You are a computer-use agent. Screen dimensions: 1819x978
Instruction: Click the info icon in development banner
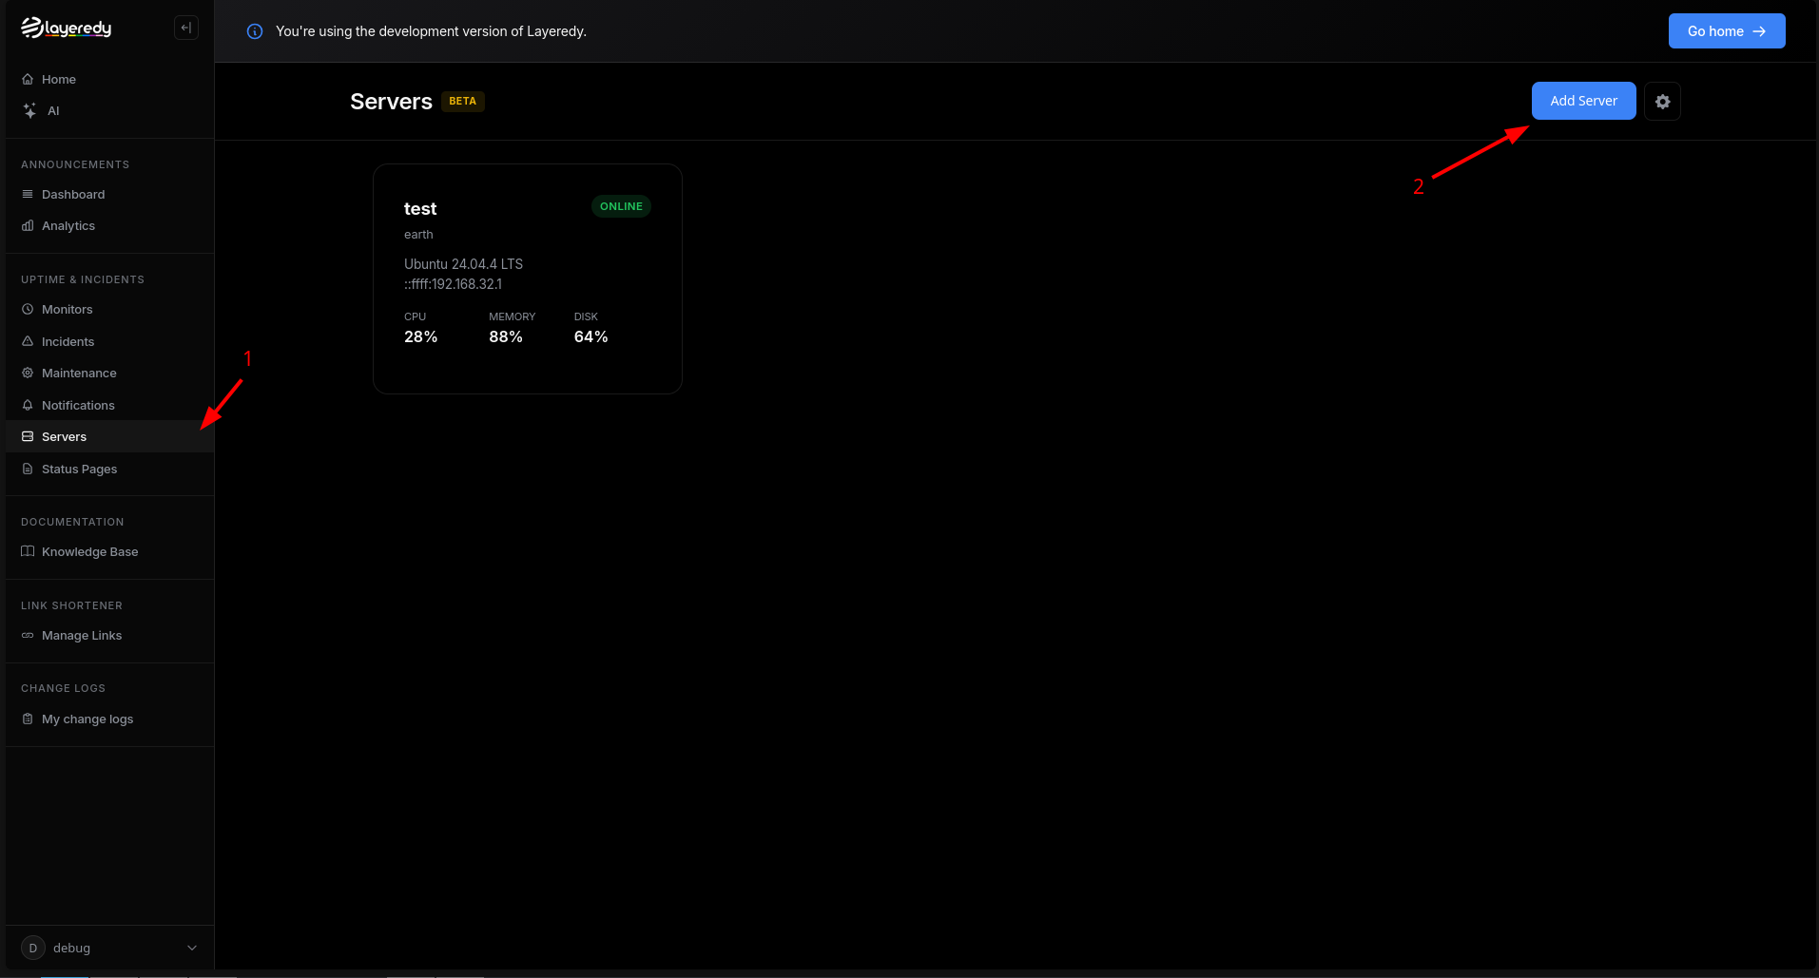coord(255,31)
